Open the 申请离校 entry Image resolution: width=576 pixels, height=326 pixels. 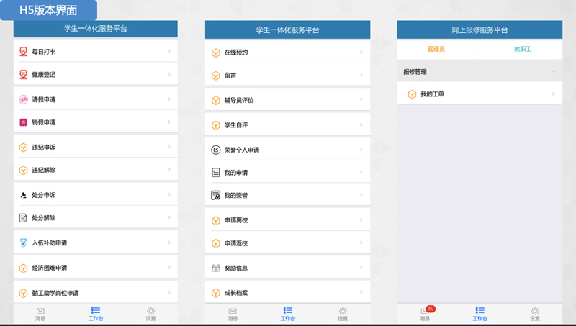click(x=287, y=220)
